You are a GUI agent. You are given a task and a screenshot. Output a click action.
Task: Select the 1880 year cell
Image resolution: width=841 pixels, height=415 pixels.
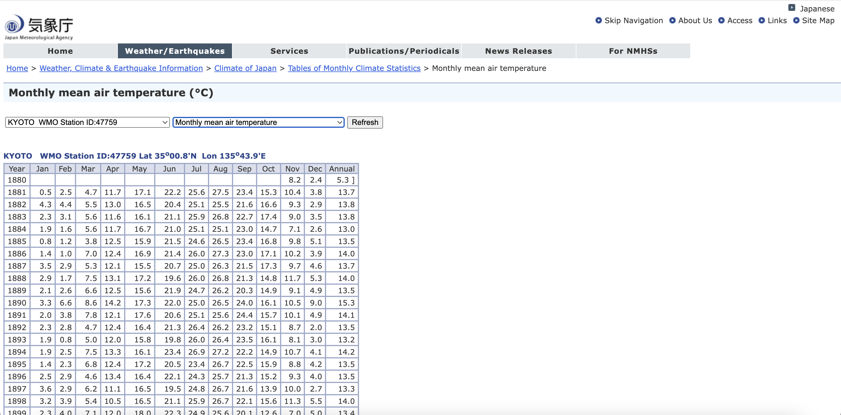(17, 180)
